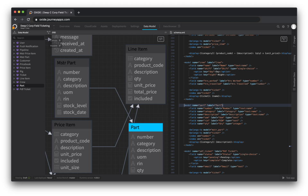Open the settings gear icon in the header

pos(283,27)
